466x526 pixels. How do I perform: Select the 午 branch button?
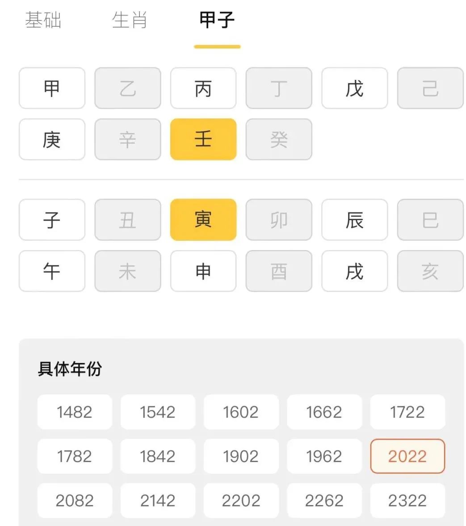[x=52, y=271]
